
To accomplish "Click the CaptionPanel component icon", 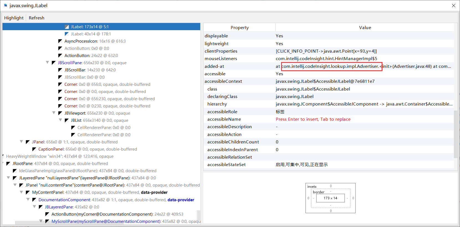I will coord(34,149).
